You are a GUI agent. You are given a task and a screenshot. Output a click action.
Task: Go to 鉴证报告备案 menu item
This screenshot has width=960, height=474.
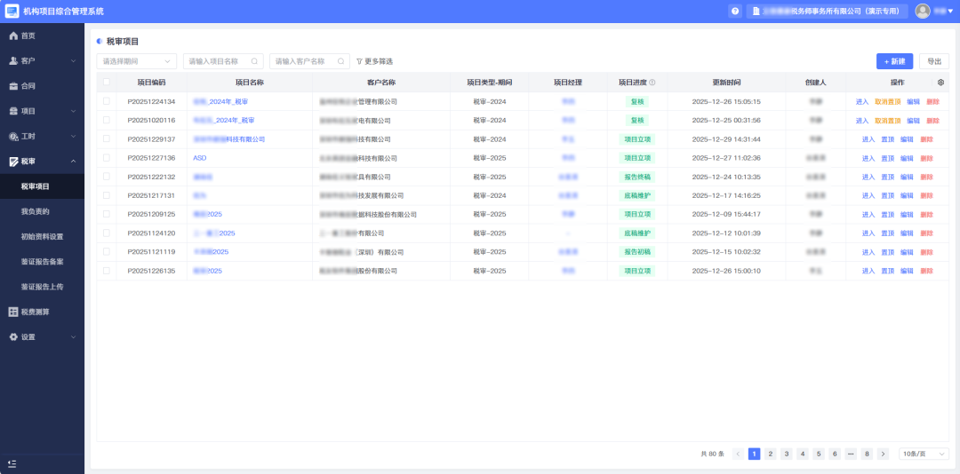pos(42,262)
